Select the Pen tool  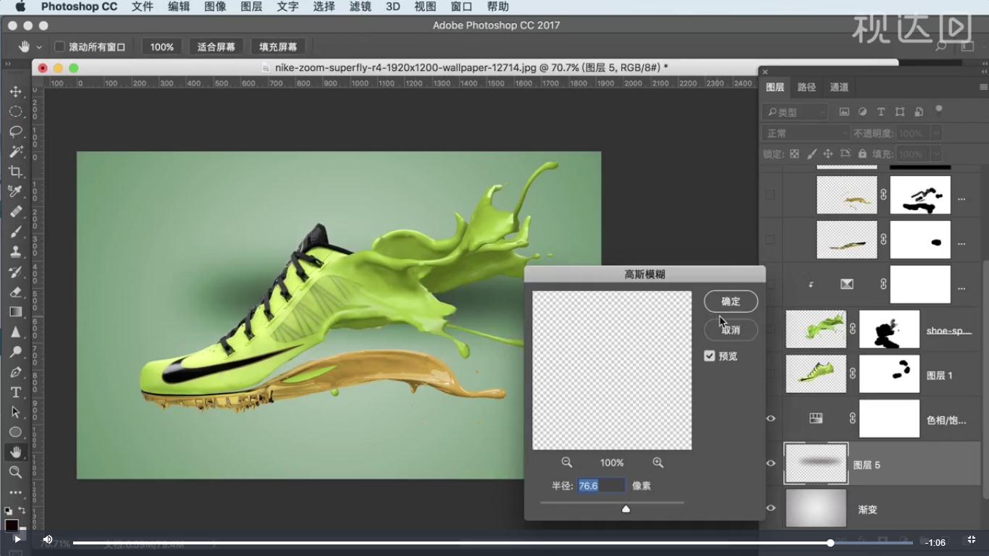pyautogui.click(x=15, y=372)
